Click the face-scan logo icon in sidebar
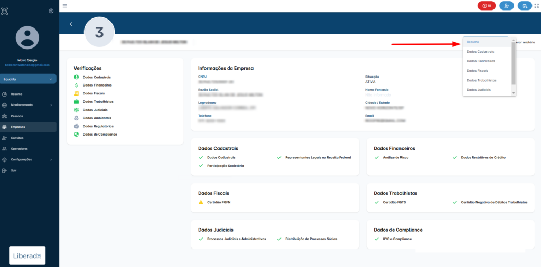The height and width of the screenshot is (267, 541). [x=4, y=11]
